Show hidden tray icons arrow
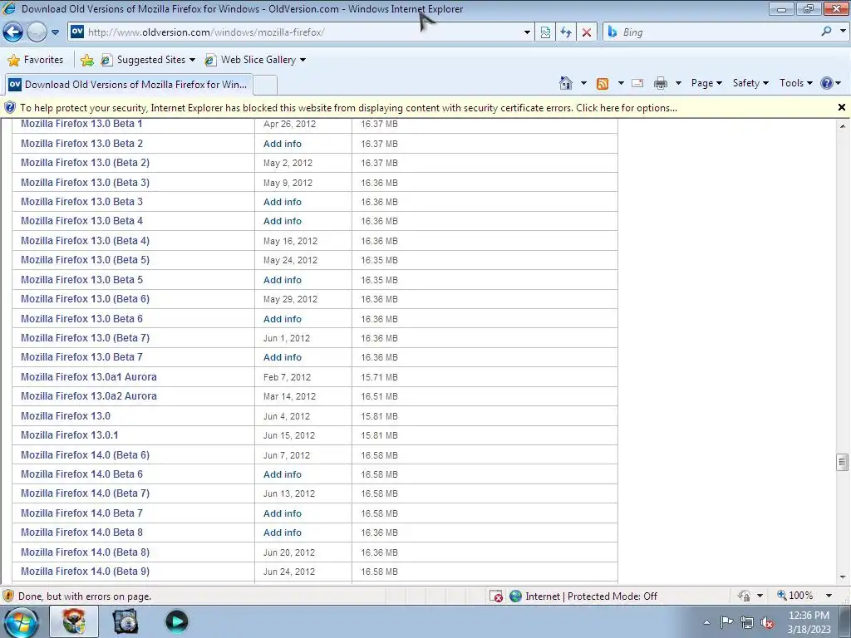851x638 pixels. coord(706,622)
